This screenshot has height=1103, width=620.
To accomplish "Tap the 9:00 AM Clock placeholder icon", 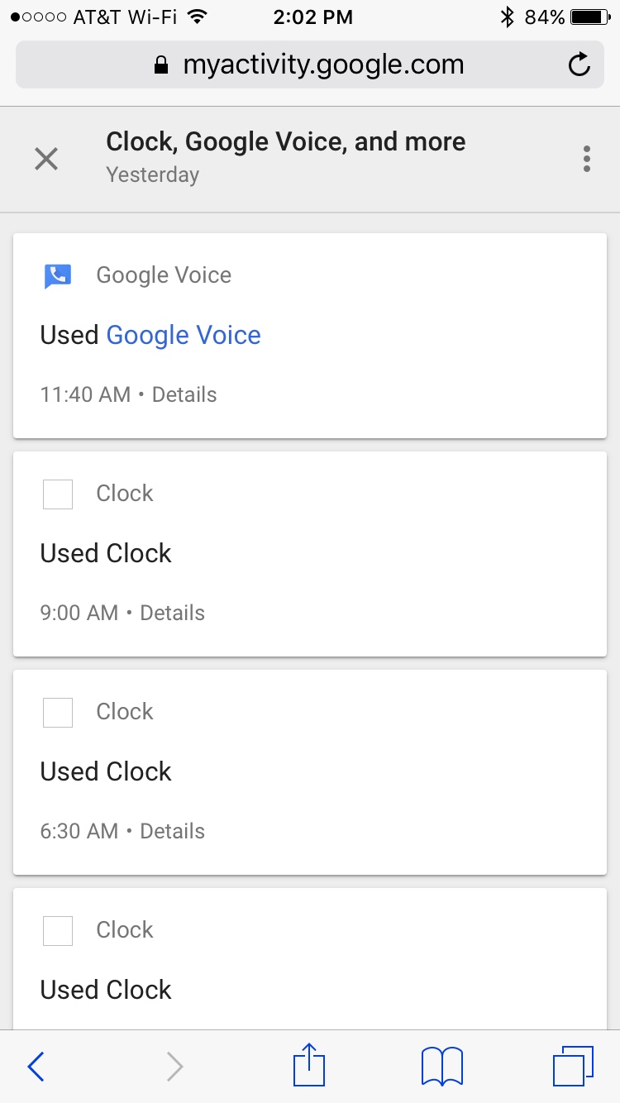I will [58, 494].
